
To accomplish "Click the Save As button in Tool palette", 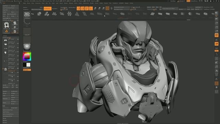I will coord(15,6).
